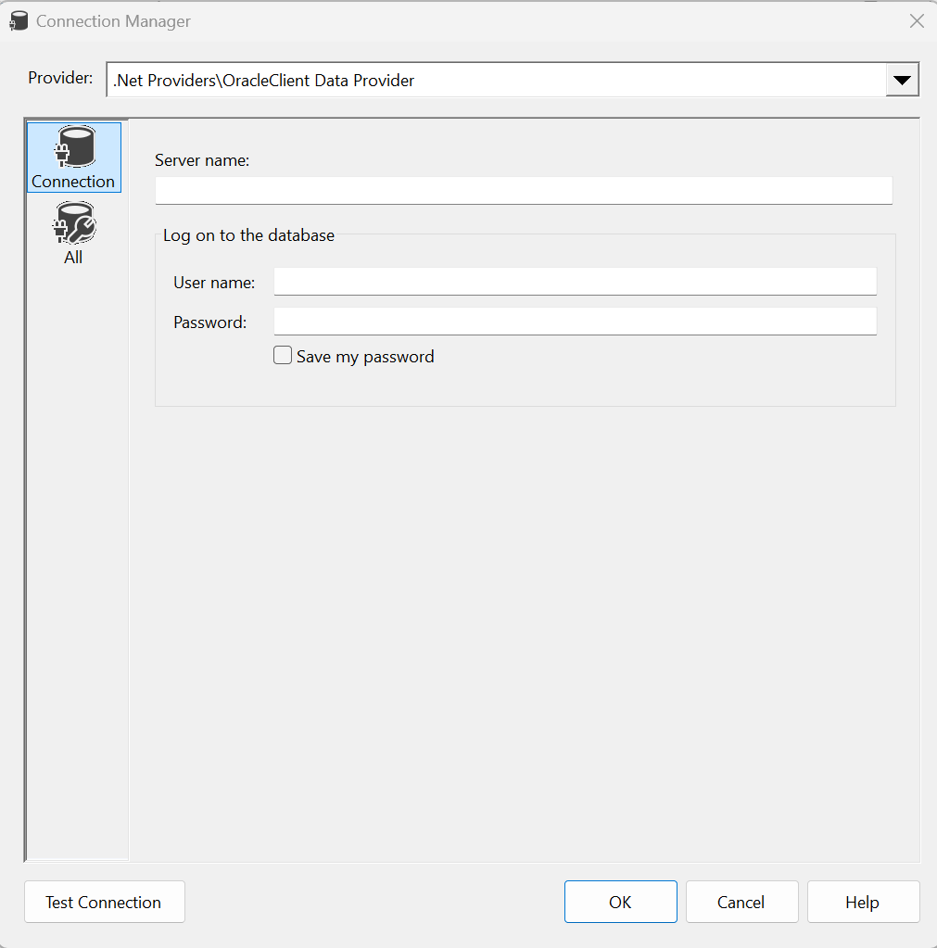Open the Connection settings page
The image size is (937, 948).
73,156
